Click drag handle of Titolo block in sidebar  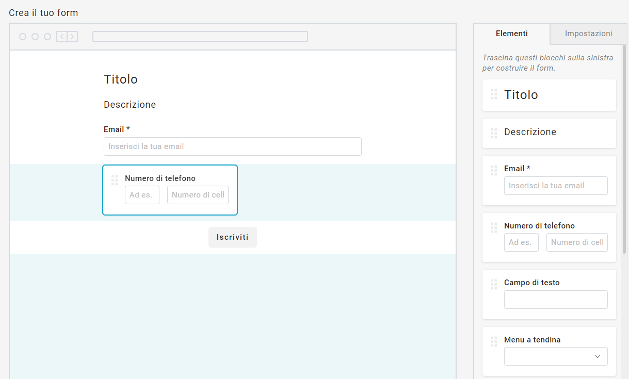click(x=494, y=94)
